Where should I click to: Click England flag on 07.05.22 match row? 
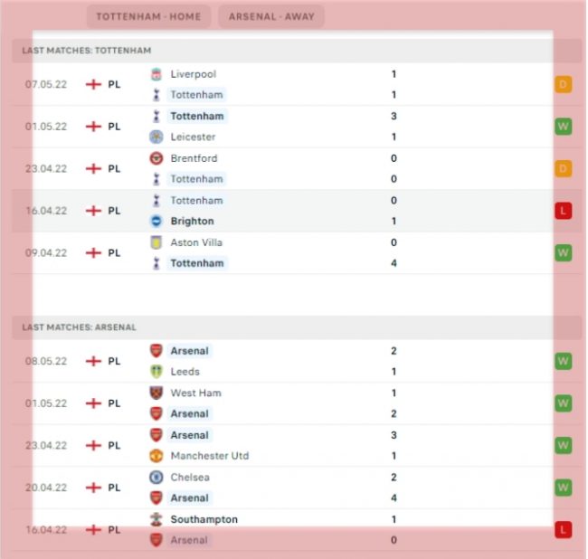coord(93,84)
